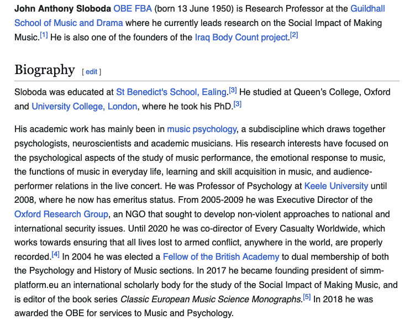Viewport: 415px width, 320px height.
Task: Open St Benedict's School, Ealing link
Action: coord(172,92)
